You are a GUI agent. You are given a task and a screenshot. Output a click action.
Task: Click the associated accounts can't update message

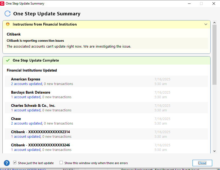click(x=69, y=46)
